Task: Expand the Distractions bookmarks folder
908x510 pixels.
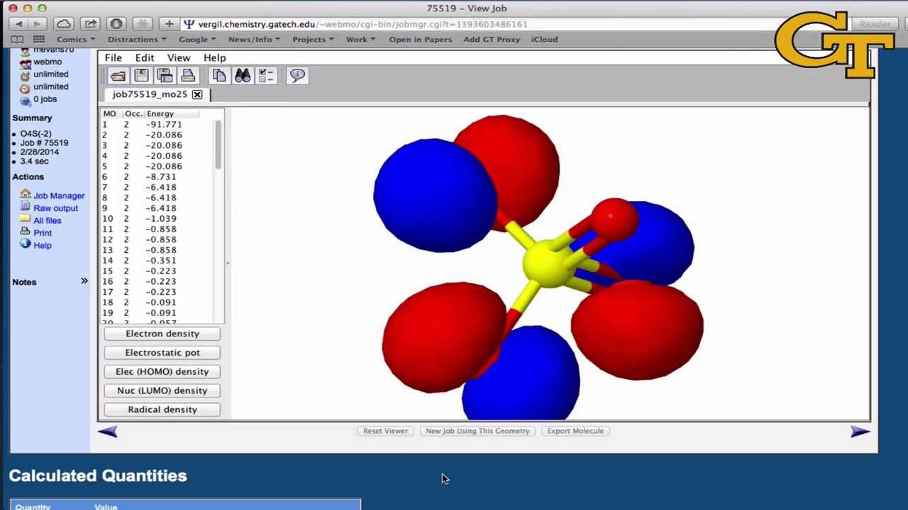Action: click(x=137, y=40)
